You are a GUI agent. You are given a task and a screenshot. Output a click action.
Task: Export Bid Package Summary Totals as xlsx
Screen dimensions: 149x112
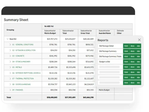[x=138, y=56]
